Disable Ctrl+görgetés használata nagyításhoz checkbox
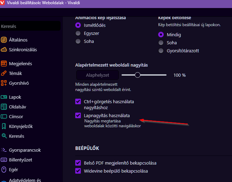 pos(78,102)
